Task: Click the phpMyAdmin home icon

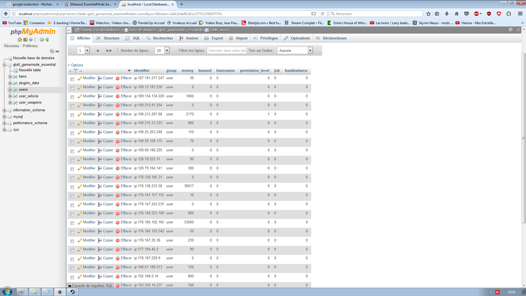Action: tap(20, 40)
